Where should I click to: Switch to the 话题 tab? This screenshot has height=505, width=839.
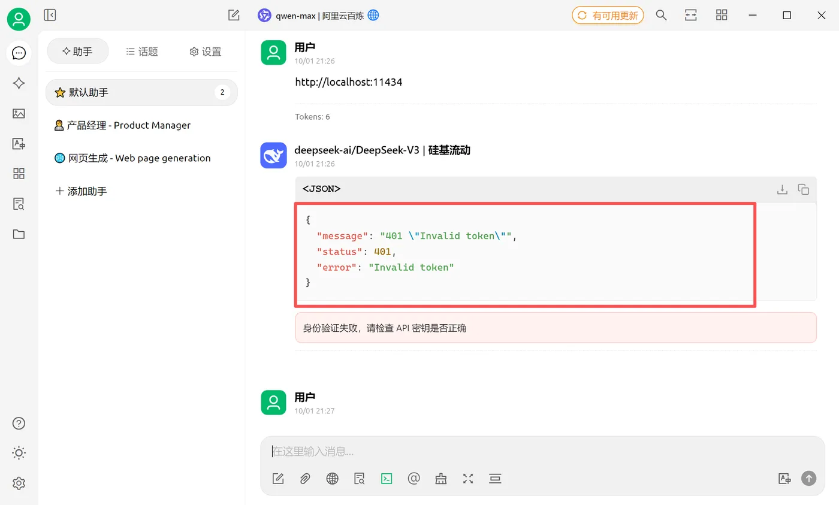click(141, 52)
